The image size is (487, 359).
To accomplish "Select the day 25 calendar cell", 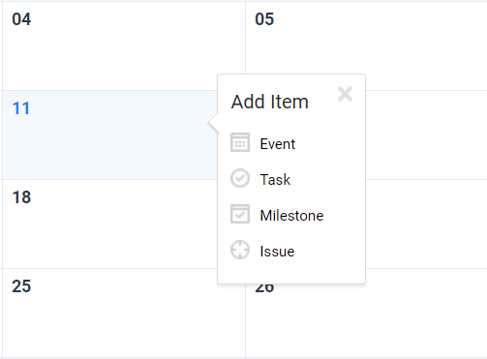I will [124, 313].
